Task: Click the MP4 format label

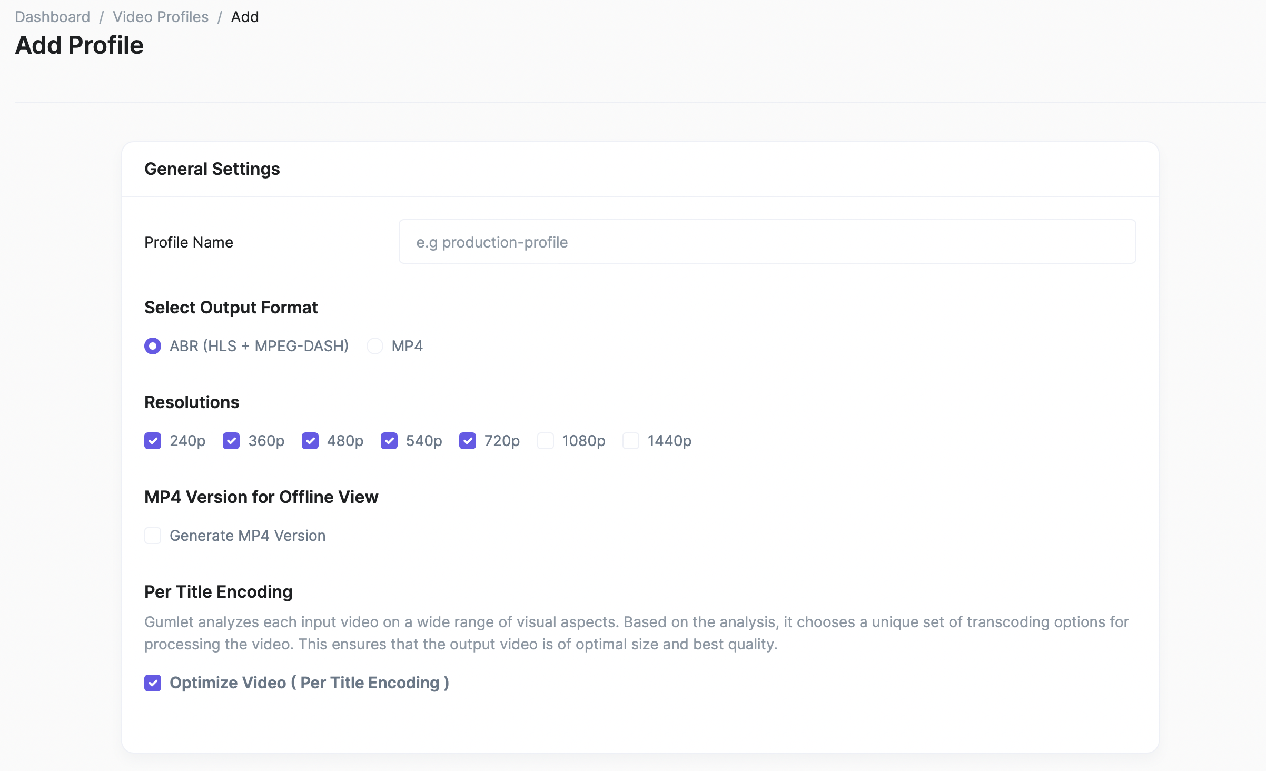Action: point(407,346)
